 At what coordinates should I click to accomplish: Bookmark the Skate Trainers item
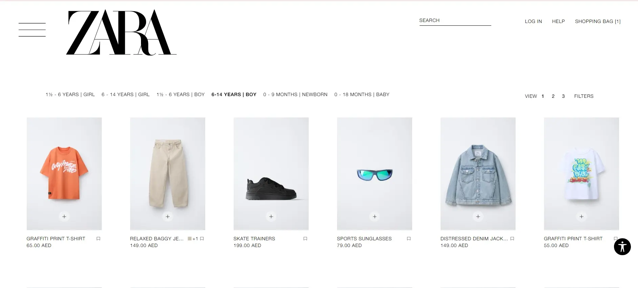305,239
